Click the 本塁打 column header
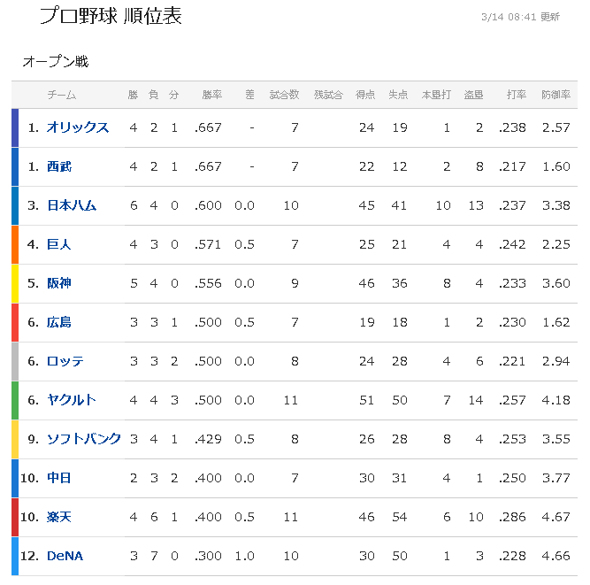The image size is (590, 585). [436, 95]
